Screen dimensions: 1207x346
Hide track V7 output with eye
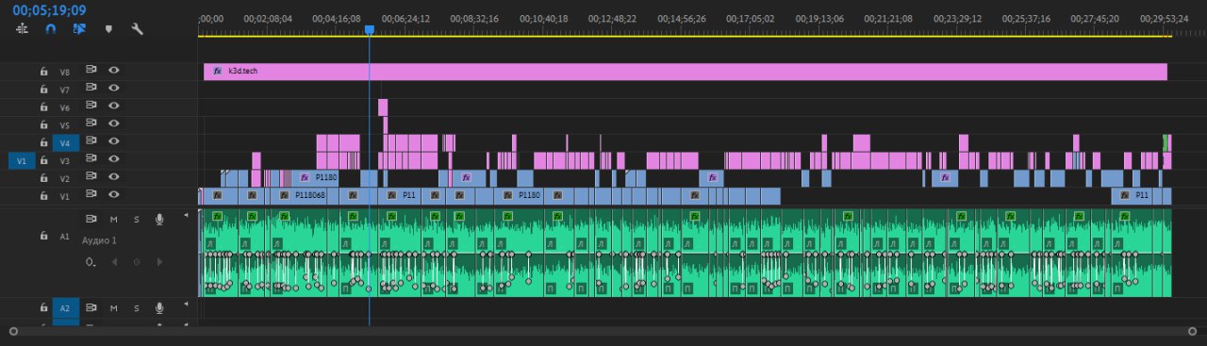pyautogui.click(x=114, y=88)
